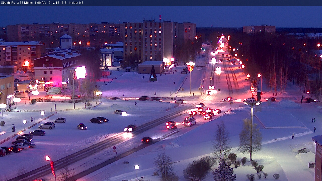Select the Inside: 9.5 temperature reading
Image resolution: width=322 pixels, height=181 pixels.
[x=76, y=3]
